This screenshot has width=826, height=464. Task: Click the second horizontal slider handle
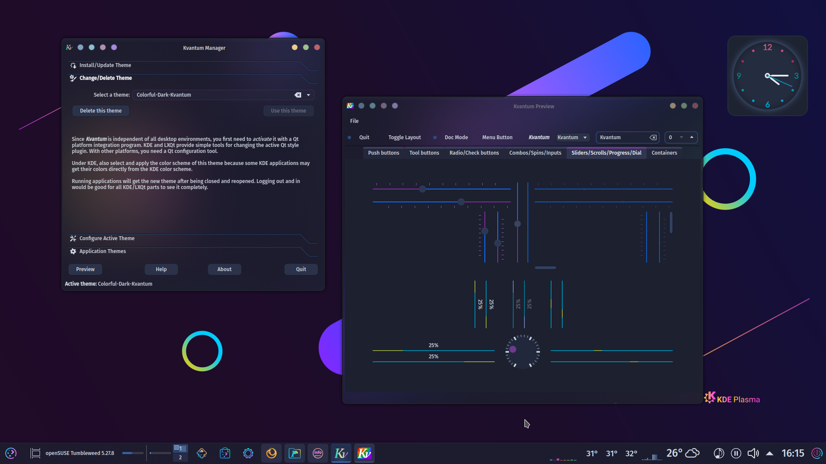(x=461, y=202)
